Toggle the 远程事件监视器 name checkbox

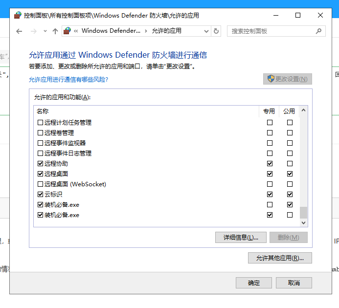point(40,143)
